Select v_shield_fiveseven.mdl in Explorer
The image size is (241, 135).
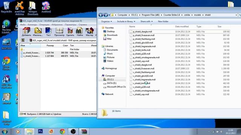pos(179,69)
